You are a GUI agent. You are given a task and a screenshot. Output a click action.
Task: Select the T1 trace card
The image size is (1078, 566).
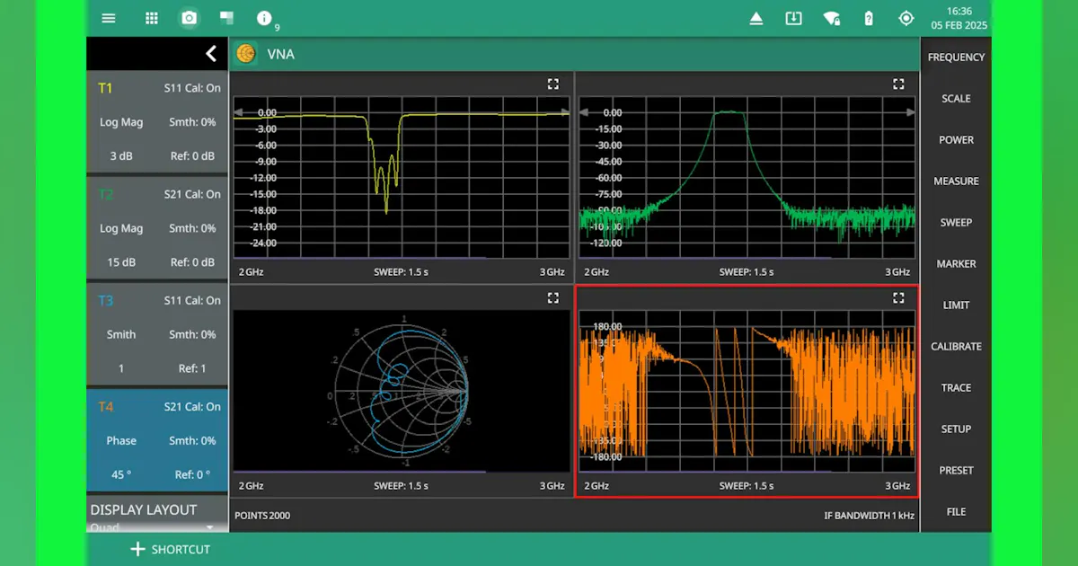coord(157,122)
